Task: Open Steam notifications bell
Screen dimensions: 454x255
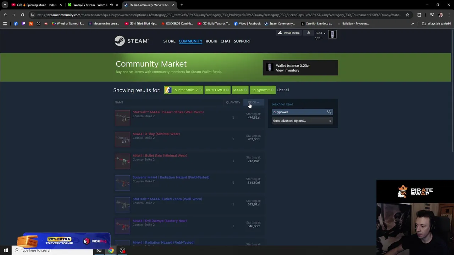Action: tap(309, 33)
